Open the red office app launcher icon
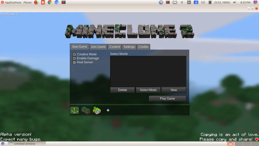 click(43, 2)
